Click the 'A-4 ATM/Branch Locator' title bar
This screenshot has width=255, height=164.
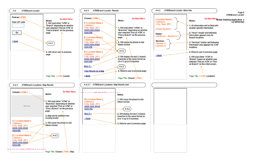pyautogui.click(x=42, y=11)
